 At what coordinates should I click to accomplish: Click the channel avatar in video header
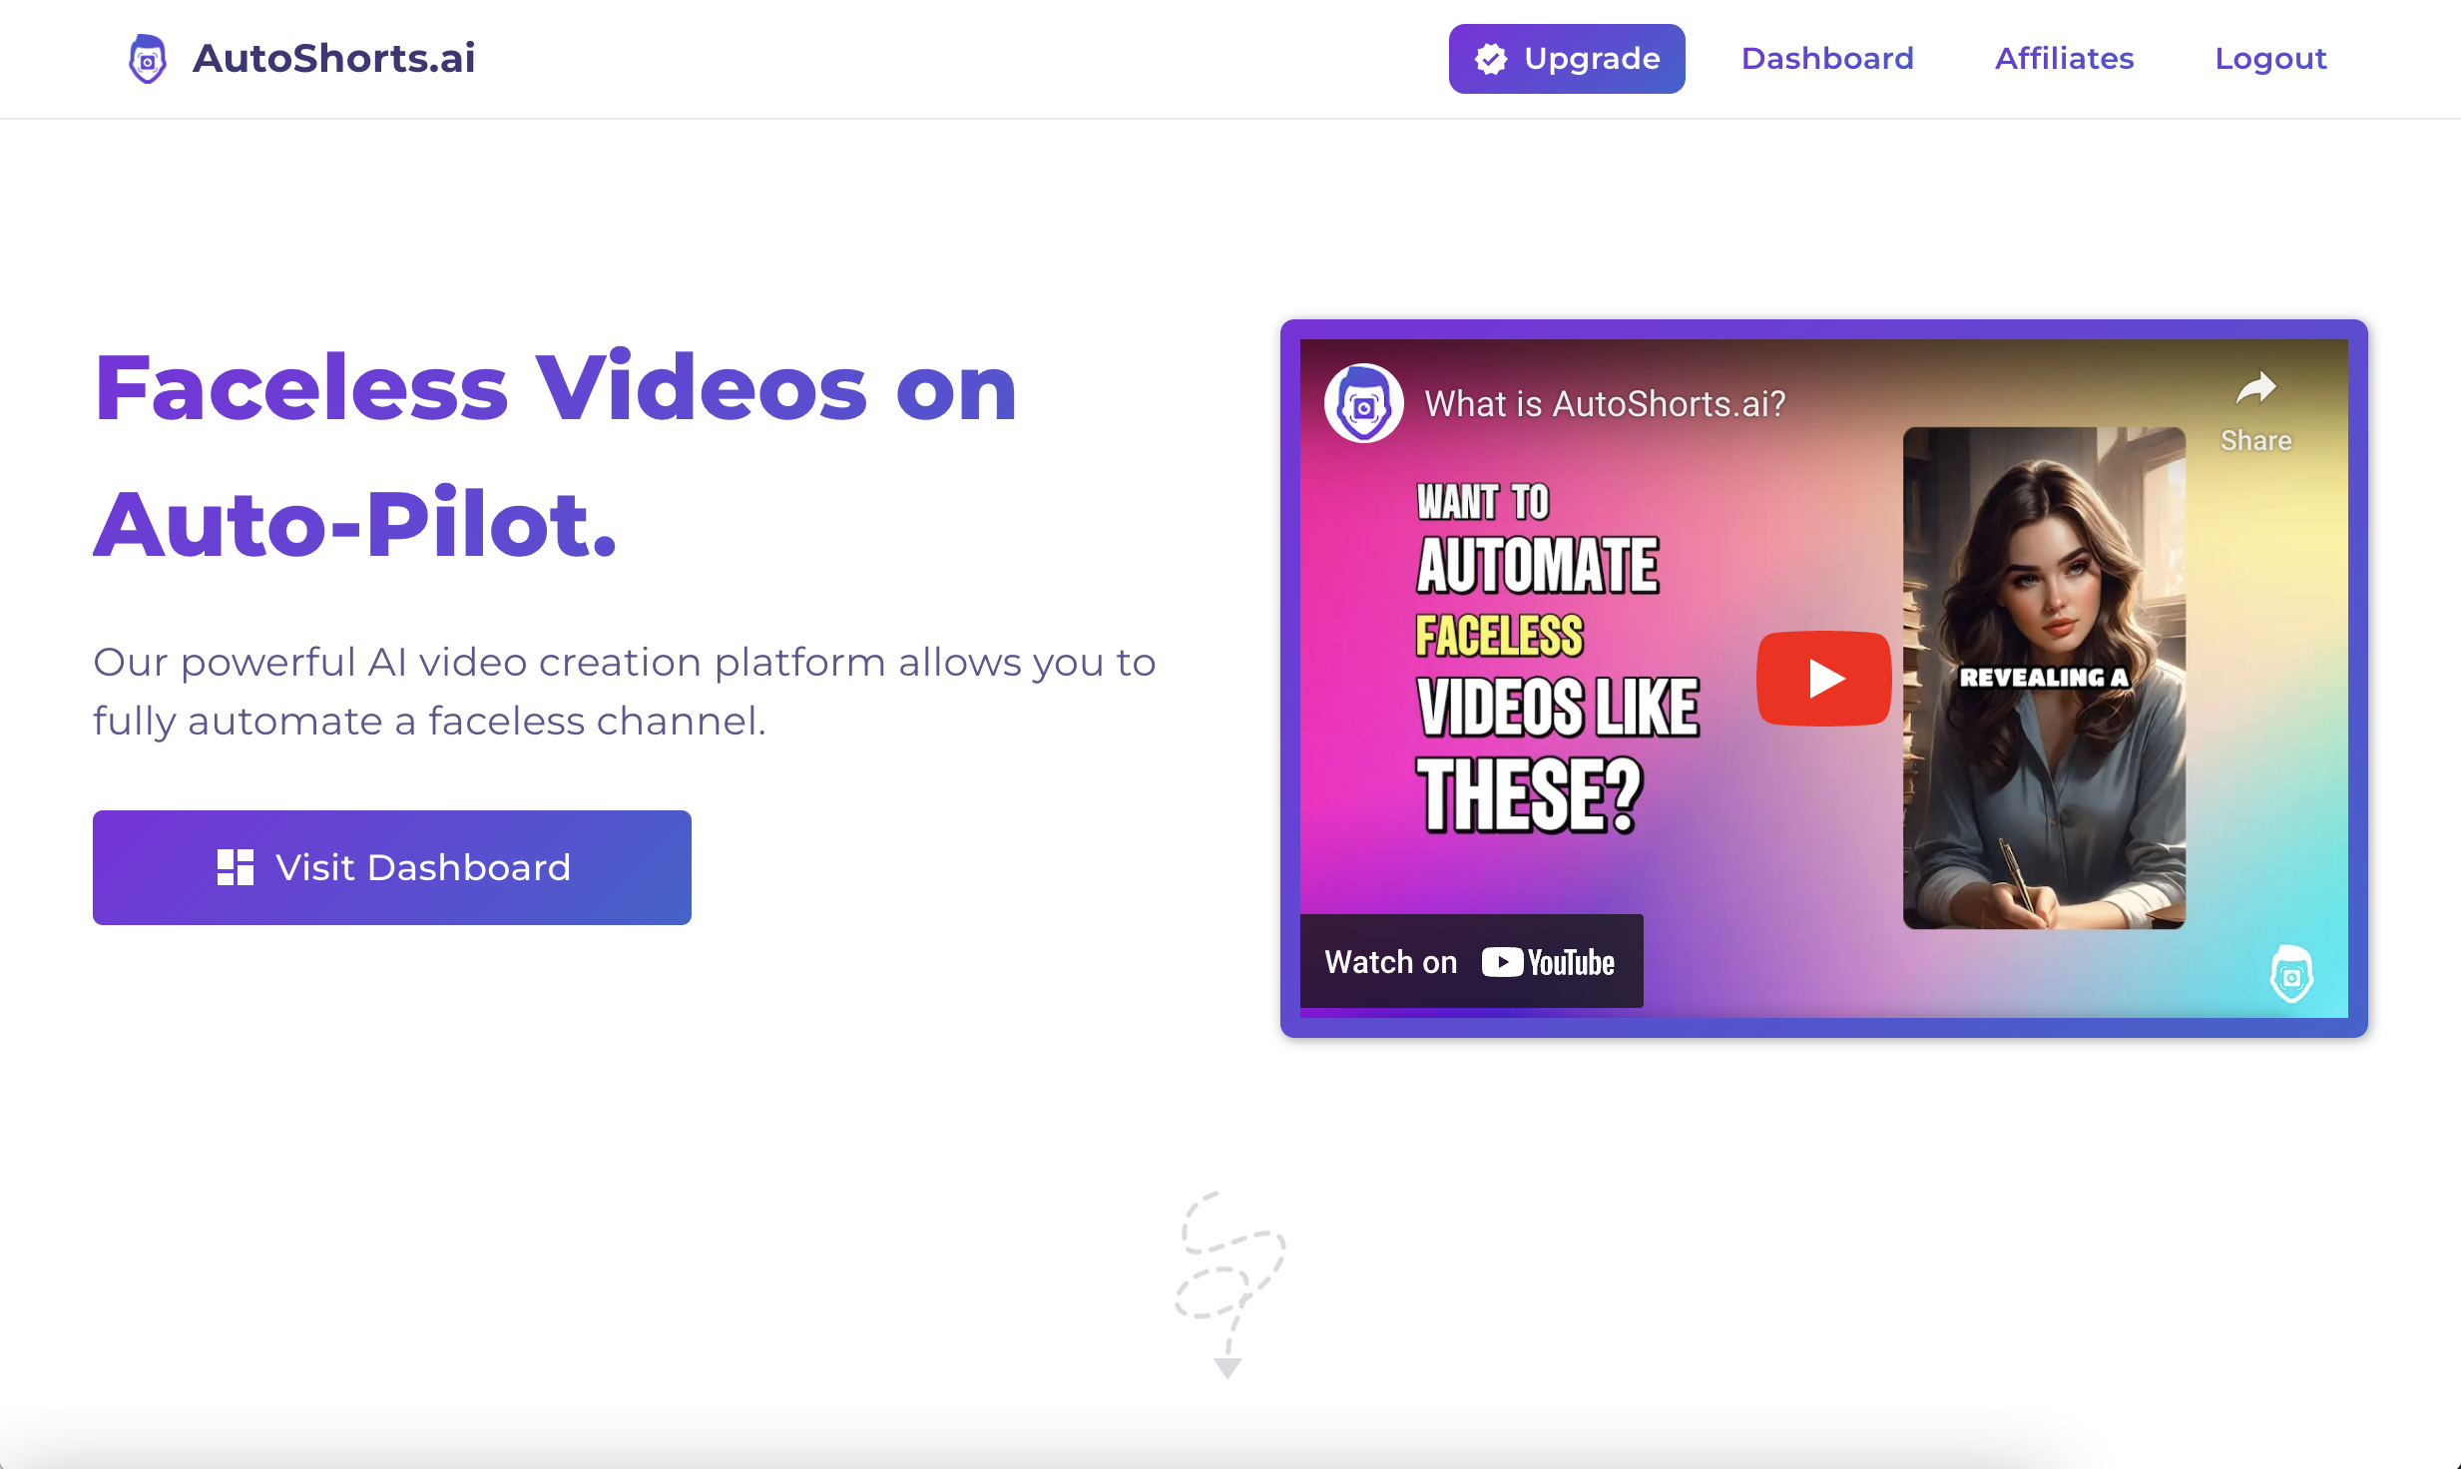[1363, 403]
